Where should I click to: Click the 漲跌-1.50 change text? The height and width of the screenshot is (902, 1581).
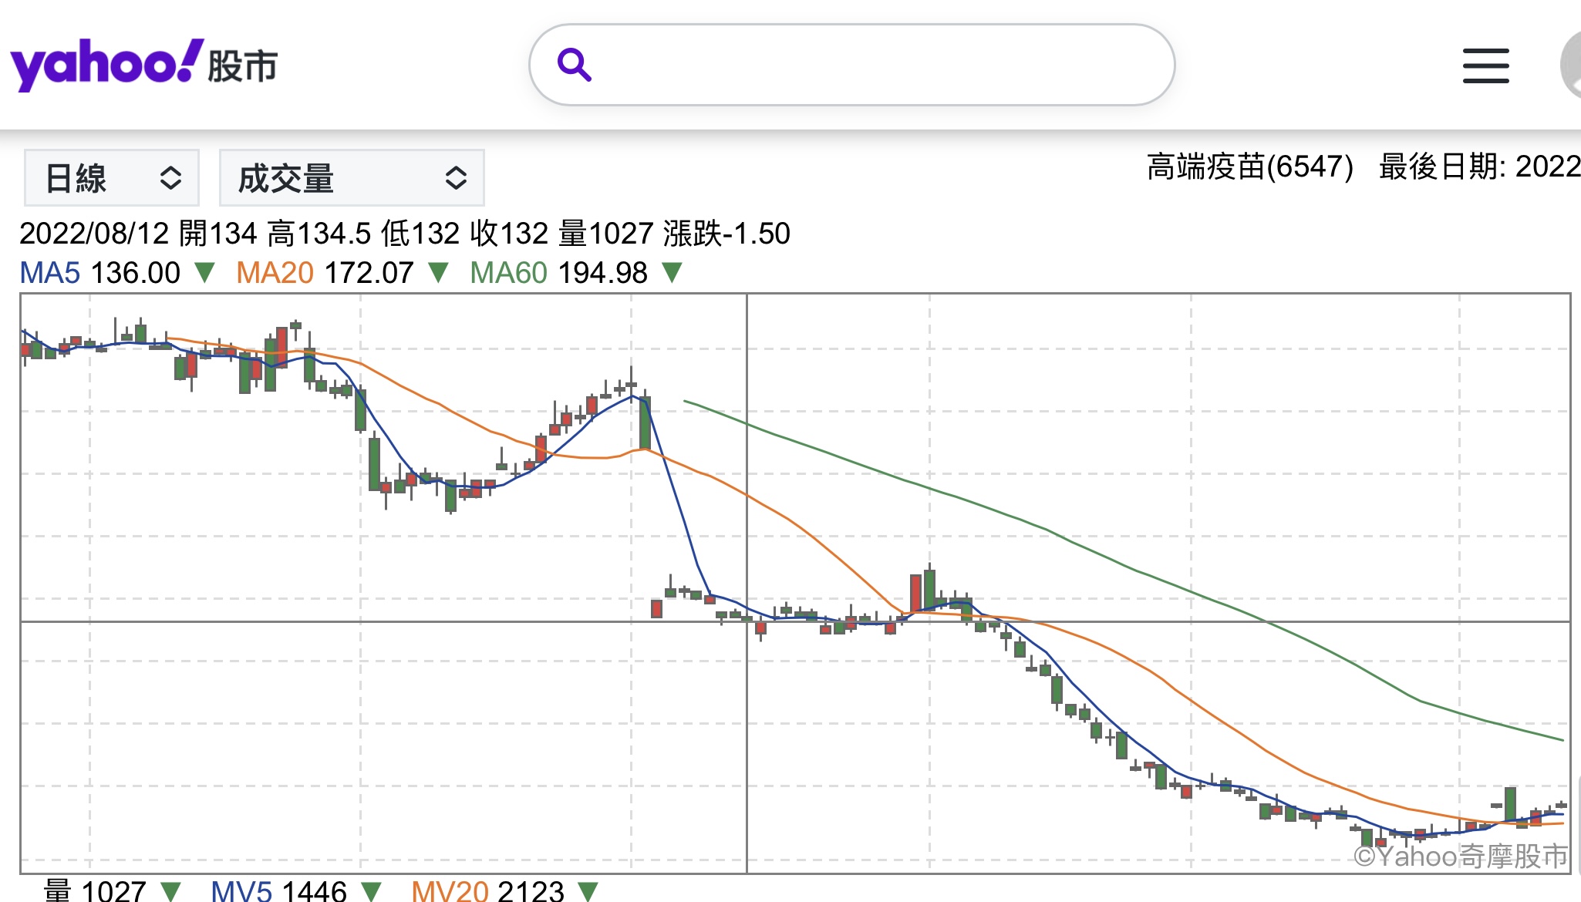coord(726,234)
